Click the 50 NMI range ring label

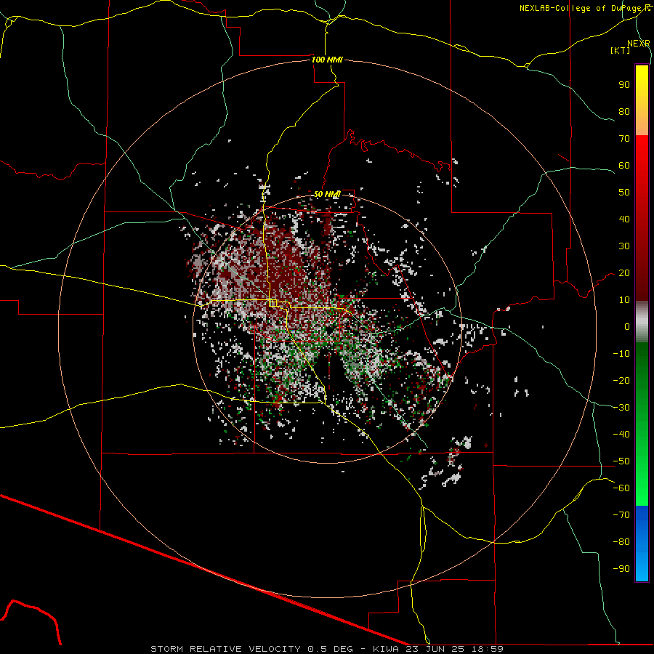click(x=327, y=194)
